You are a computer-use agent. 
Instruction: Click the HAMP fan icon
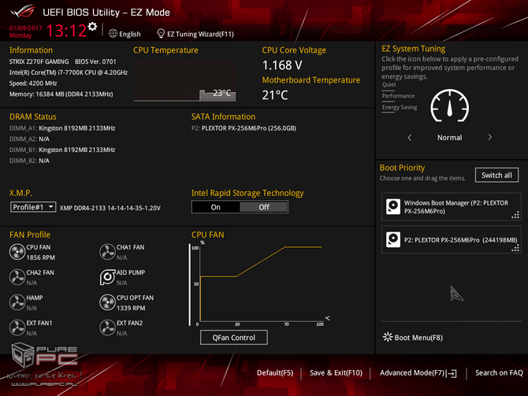click(17, 302)
